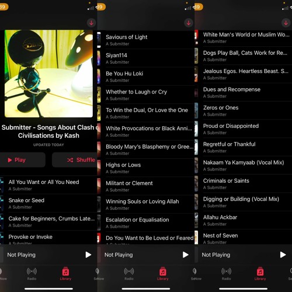Open the Microphone and mushroom playlist artwork

[48, 74]
